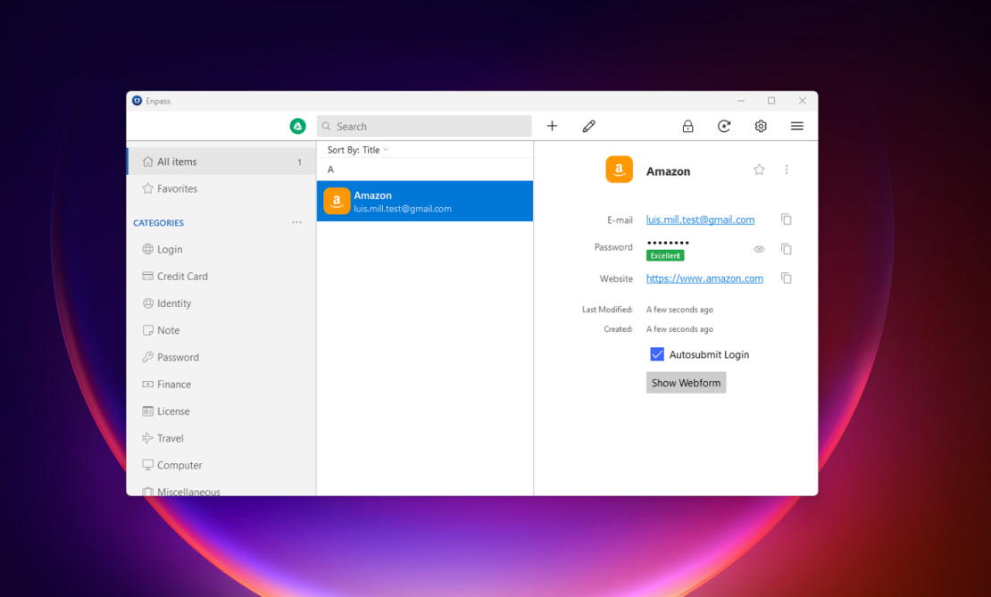Click the plus icon to add item
Image resolution: width=991 pixels, height=597 pixels.
552,127
